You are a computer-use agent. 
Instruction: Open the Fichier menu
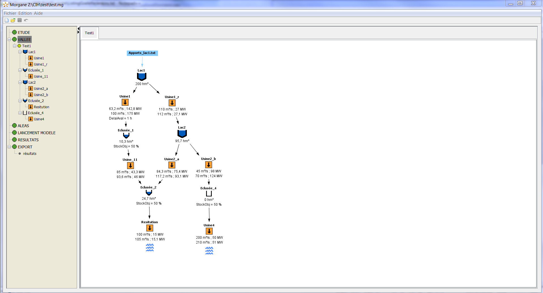pyautogui.click(x=10, y=13)
